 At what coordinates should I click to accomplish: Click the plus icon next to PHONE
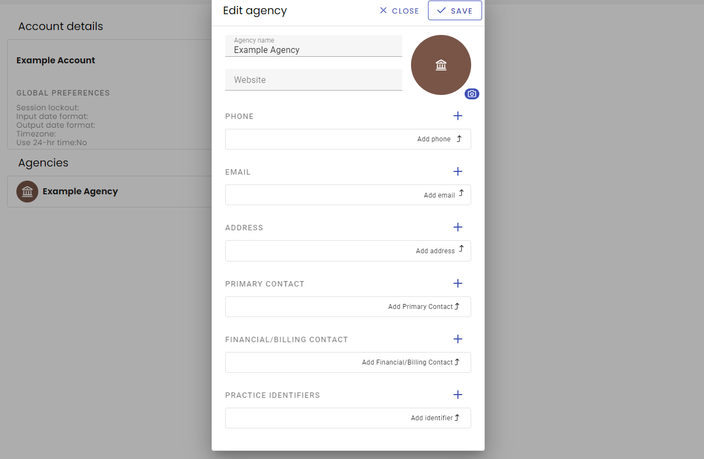coord(458,116)
